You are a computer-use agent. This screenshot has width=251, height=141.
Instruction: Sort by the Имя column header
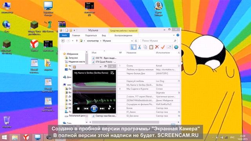94,52
